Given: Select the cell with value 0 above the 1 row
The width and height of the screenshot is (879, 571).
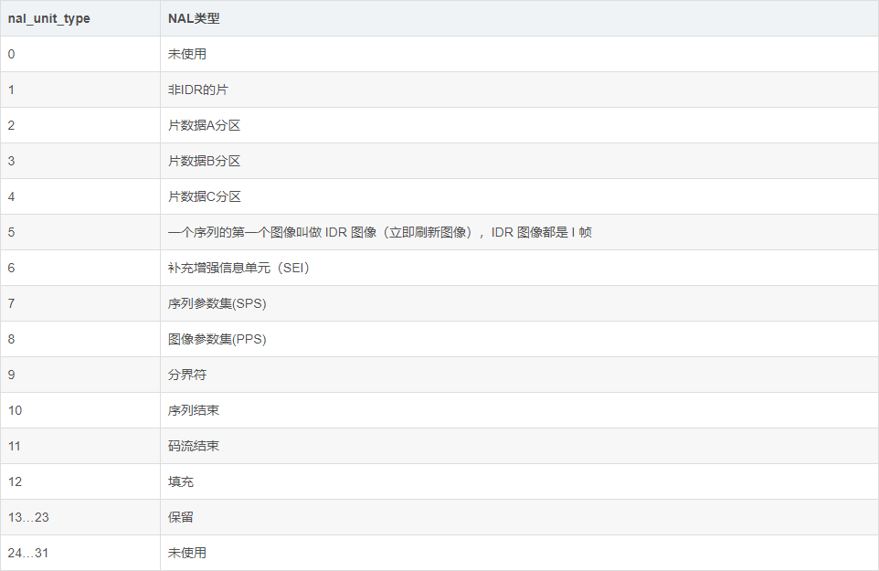Looking at the screenshot, I should point(80,54).
